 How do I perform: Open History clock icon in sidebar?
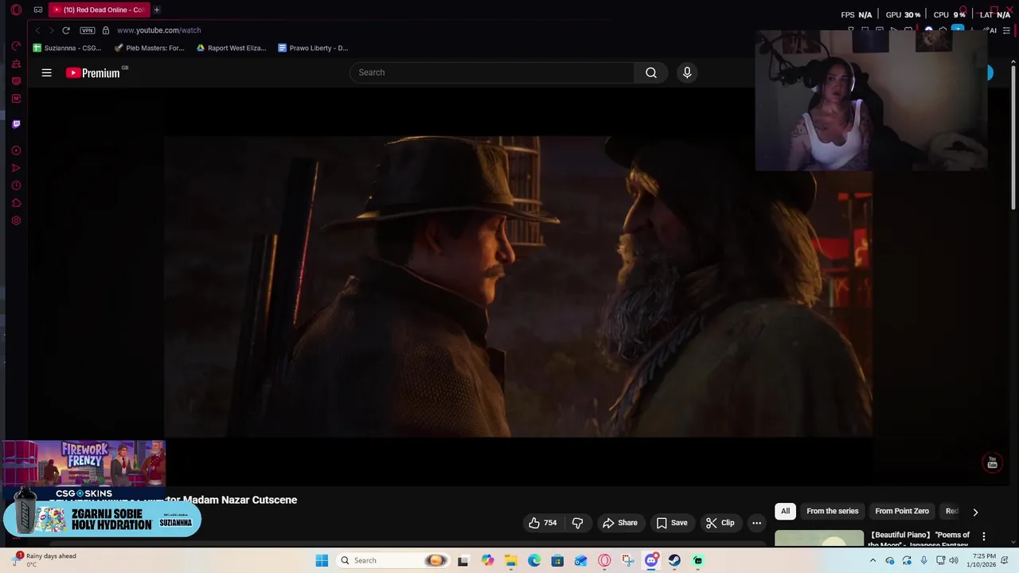(16, 185)
